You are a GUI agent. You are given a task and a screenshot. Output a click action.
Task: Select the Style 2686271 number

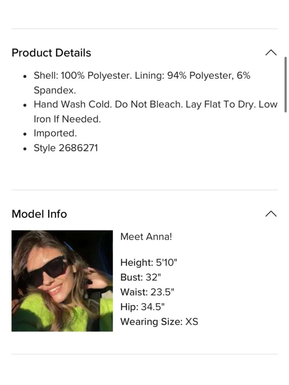(x=66, y=148)
